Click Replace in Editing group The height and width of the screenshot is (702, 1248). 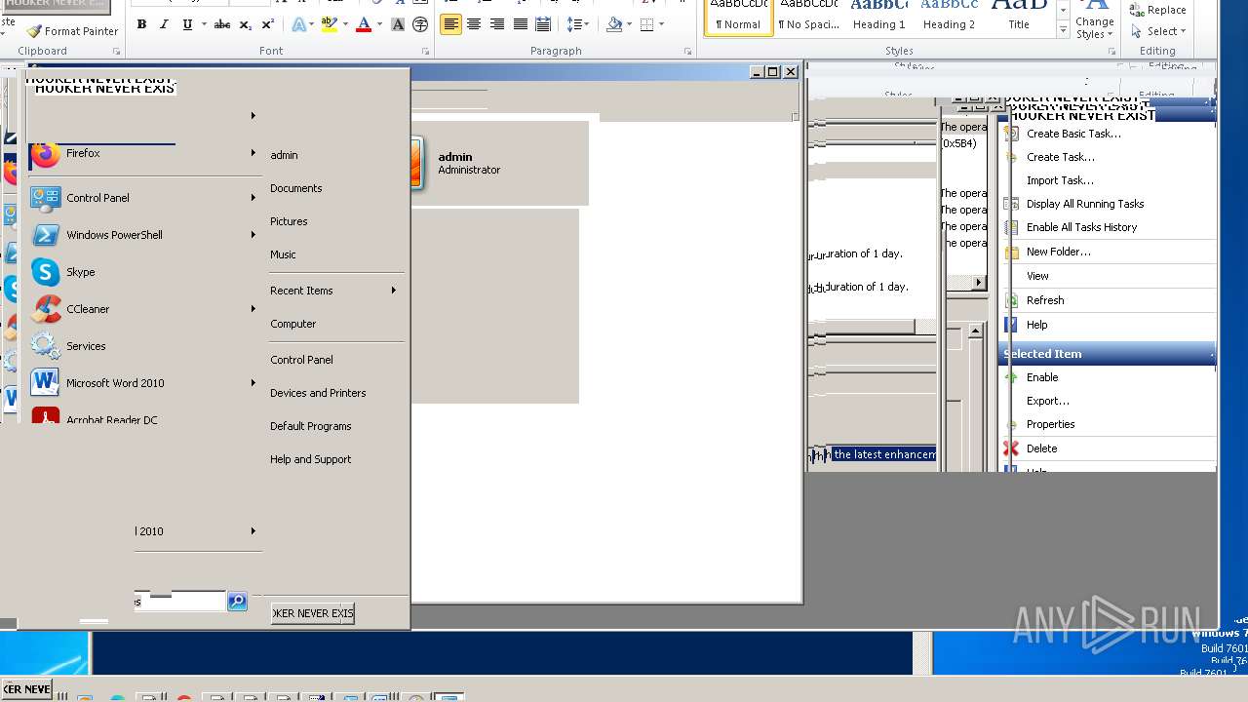1158,10
